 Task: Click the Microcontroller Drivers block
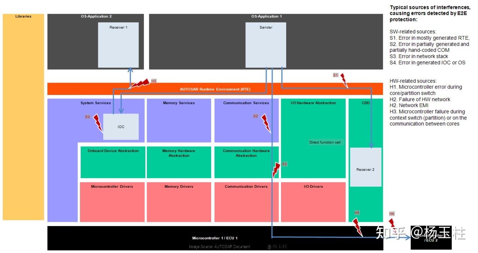tap(112, 202)
